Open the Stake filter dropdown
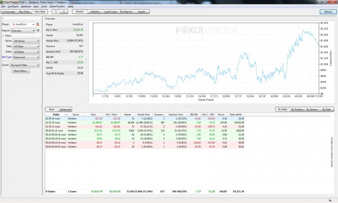The height and width of the screenshot is (203, 338). 26,52
